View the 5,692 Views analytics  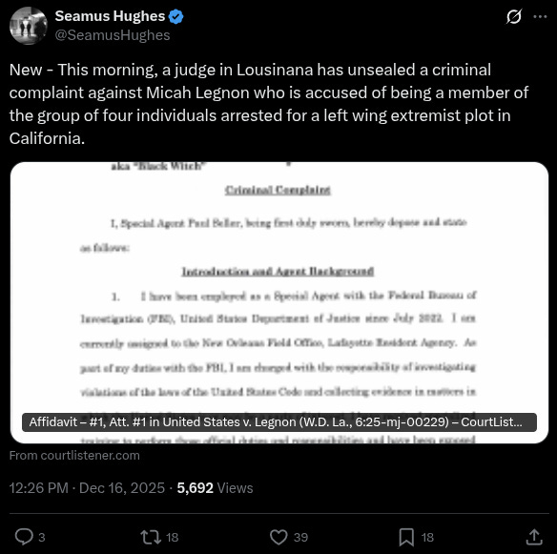point(215,488)
